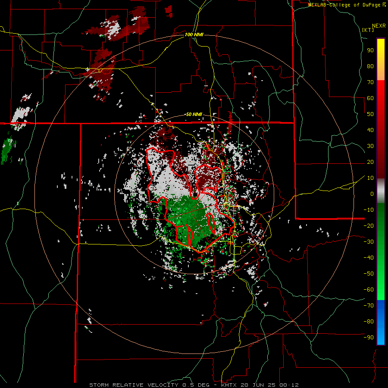Click the blue band of the velocity color bar
The height and width of the screenshot is (388, 388).
381,322
